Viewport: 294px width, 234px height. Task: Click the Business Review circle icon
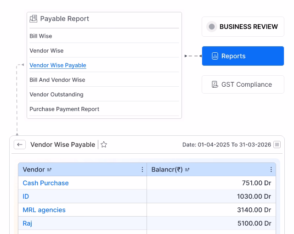(x=212, y=27)
